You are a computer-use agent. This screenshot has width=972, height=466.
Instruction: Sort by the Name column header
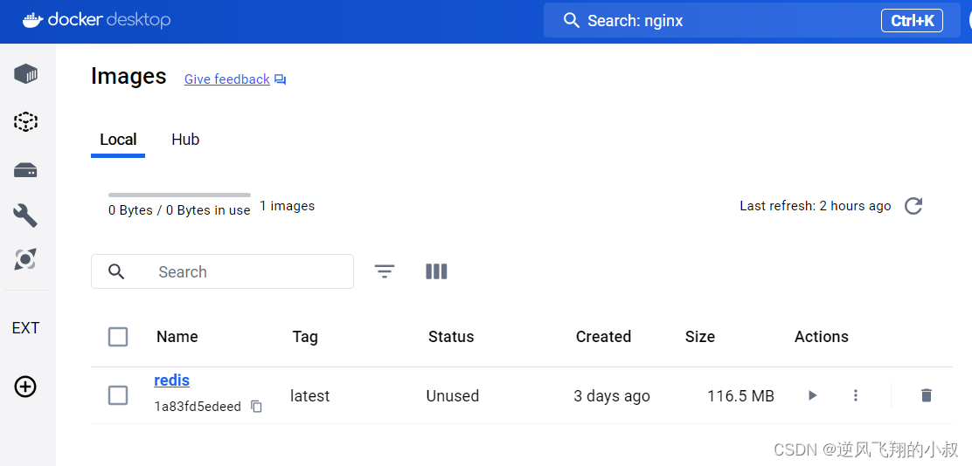(177, 337)
